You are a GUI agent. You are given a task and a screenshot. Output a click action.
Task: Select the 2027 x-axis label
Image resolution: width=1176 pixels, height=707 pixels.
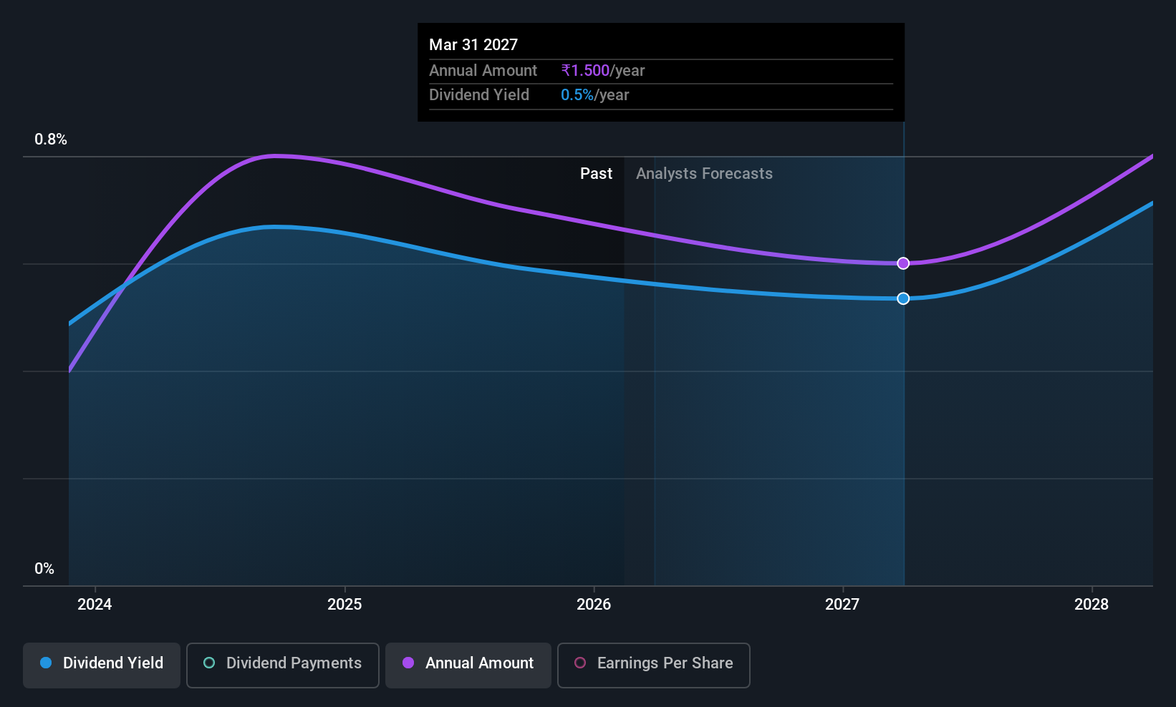click(842, 604)
